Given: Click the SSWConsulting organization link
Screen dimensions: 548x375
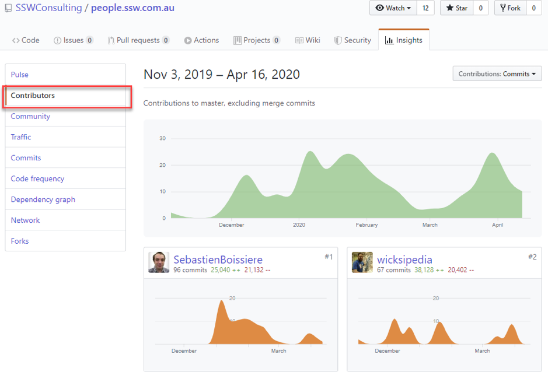Looking at the screenshot, I should pyautogui.click(x=48, y=8).
